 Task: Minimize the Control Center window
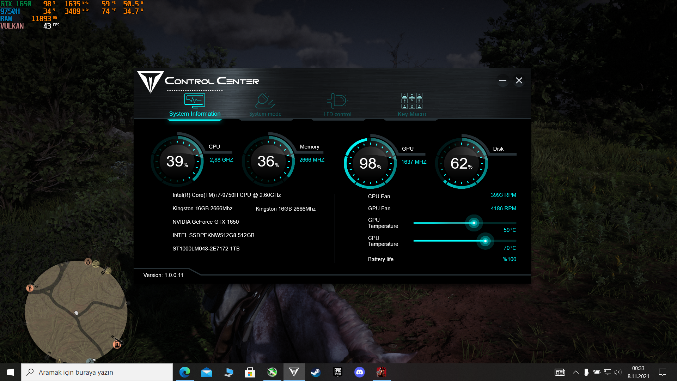(502, 80)
